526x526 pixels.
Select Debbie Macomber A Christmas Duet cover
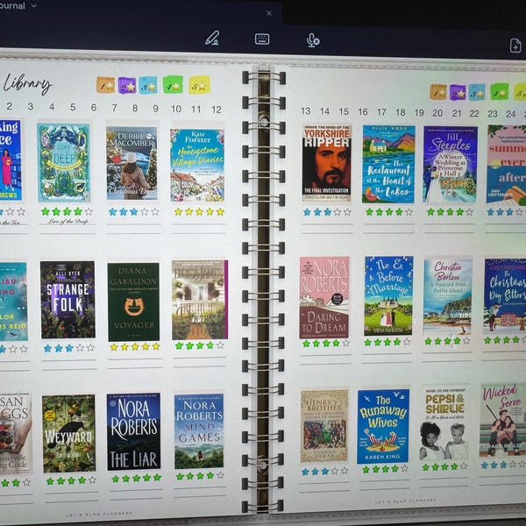click(x=131, y=163)
